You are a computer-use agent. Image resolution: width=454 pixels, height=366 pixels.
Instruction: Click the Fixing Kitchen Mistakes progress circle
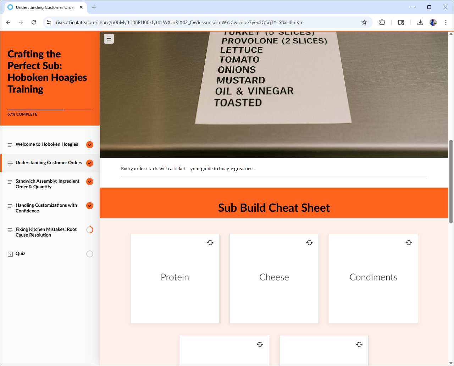(90, 230)
